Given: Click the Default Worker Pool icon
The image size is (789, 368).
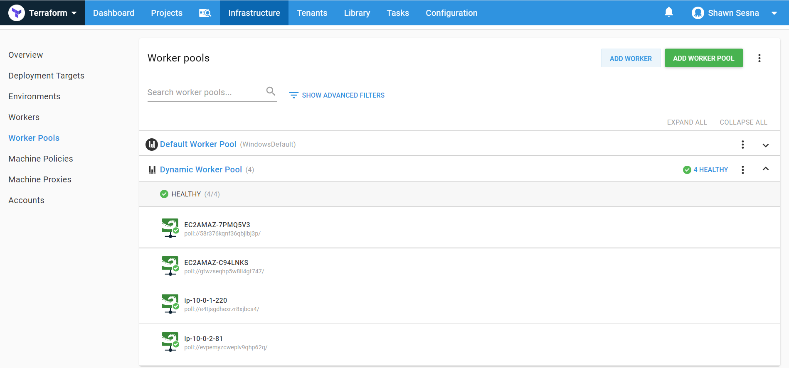Looking at the screenshot, I should (x=151, y=145).
